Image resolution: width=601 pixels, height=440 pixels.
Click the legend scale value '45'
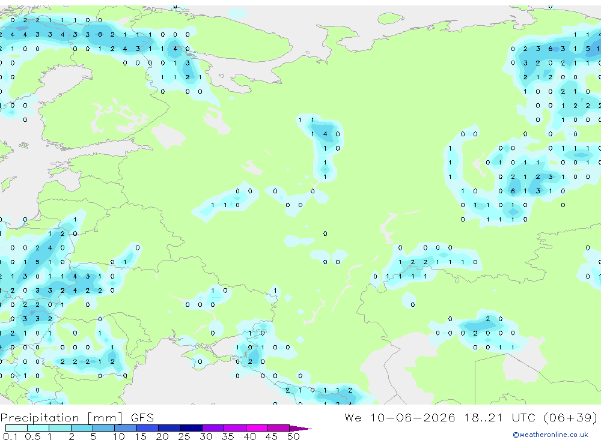tap(272, 436)
